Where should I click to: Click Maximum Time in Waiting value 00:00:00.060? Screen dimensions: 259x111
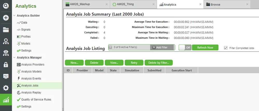point(193,38)
